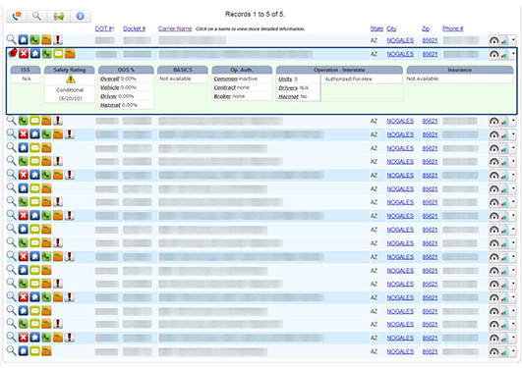
Task: Click the red X icon in the expanded row
Action: 24,54
